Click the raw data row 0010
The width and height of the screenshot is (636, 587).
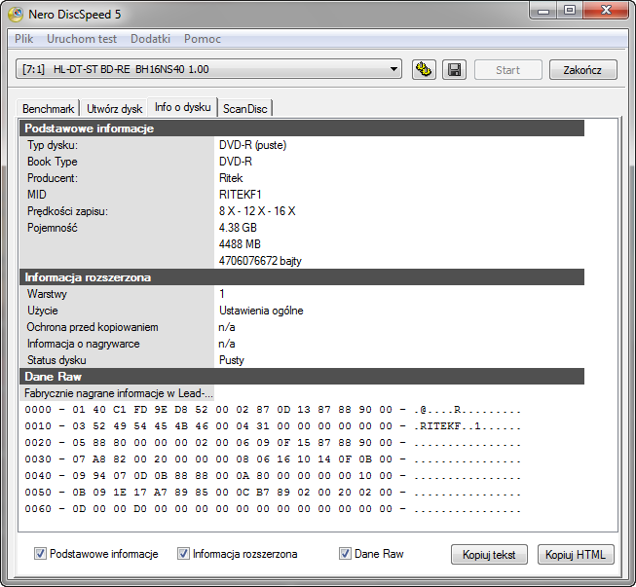[x=273, y=426]
